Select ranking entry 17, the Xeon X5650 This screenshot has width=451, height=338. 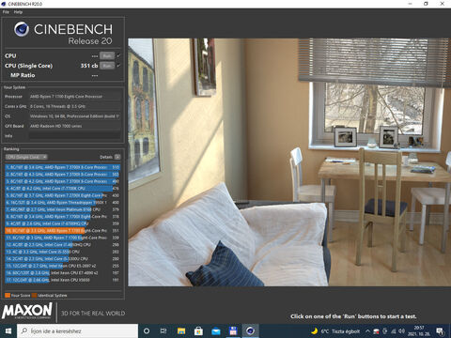pos(63,280)
